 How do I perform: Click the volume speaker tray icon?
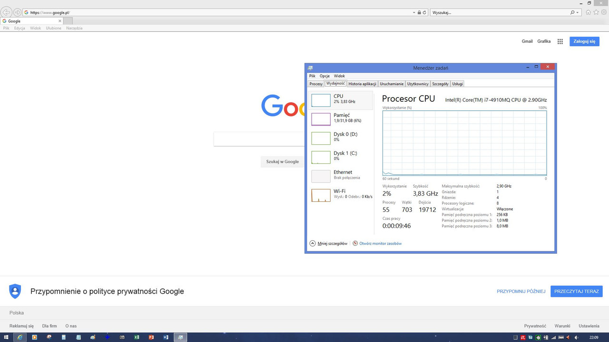click(x=576, y=337)
